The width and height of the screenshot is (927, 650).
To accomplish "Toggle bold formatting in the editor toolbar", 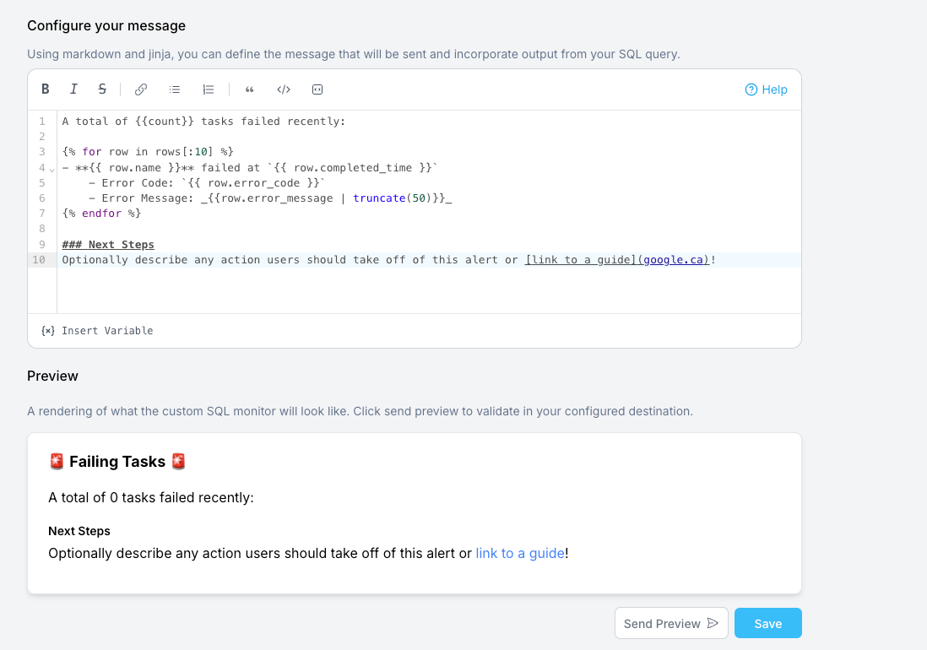I will pyautogui.click(x=46, y=89).
